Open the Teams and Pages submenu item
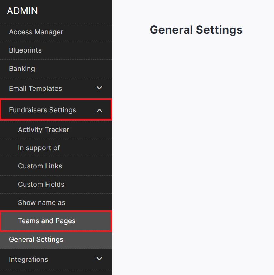This screenshot has height=275, width=274. point(47,221)
